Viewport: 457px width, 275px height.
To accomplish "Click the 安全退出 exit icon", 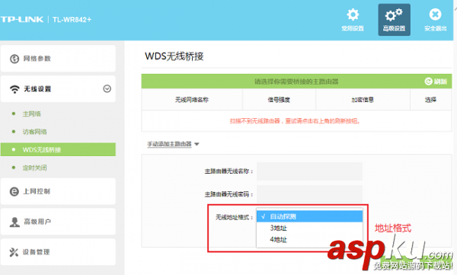I will tap(435, 14).
